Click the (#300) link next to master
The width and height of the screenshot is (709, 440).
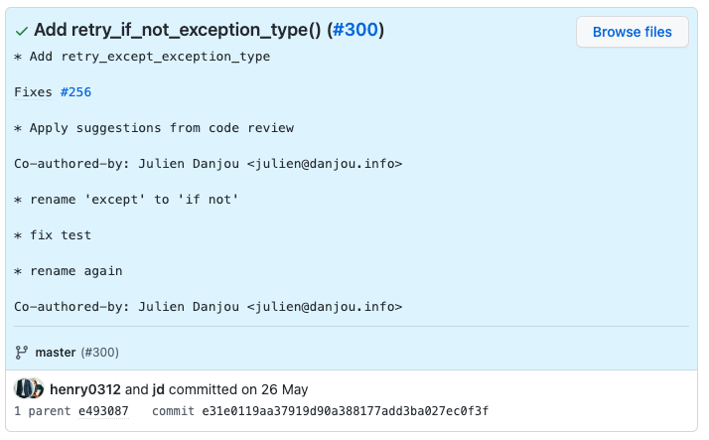(100, 353)
